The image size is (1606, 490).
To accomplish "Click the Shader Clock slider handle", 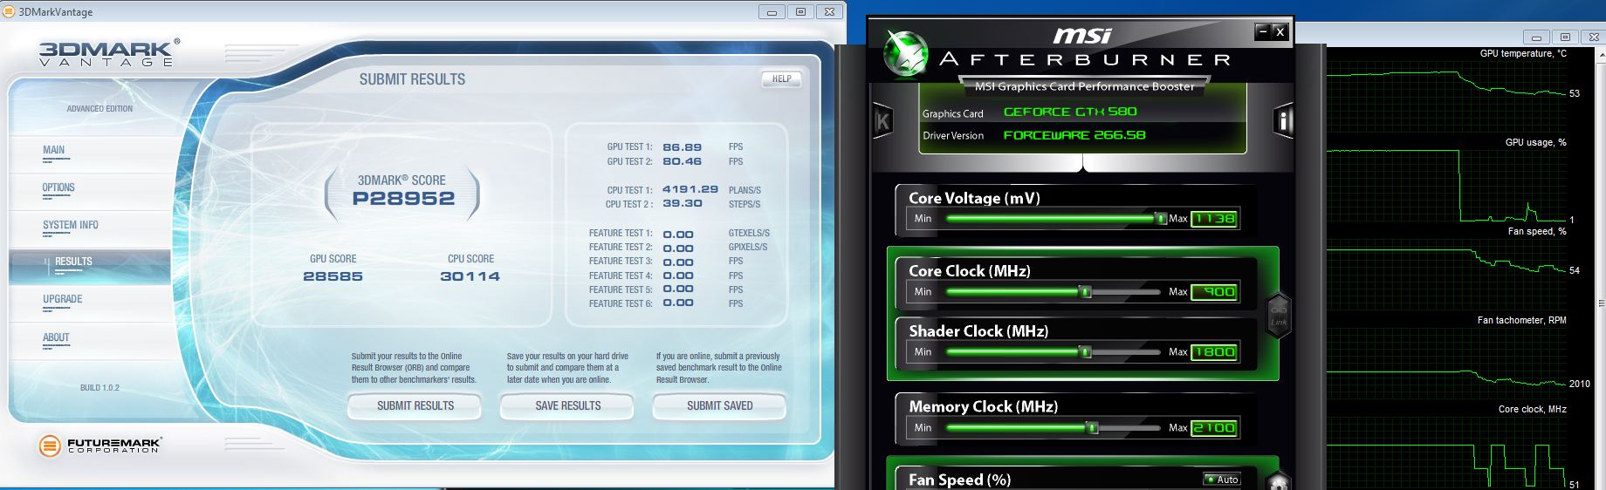I will click(1085, 352).
